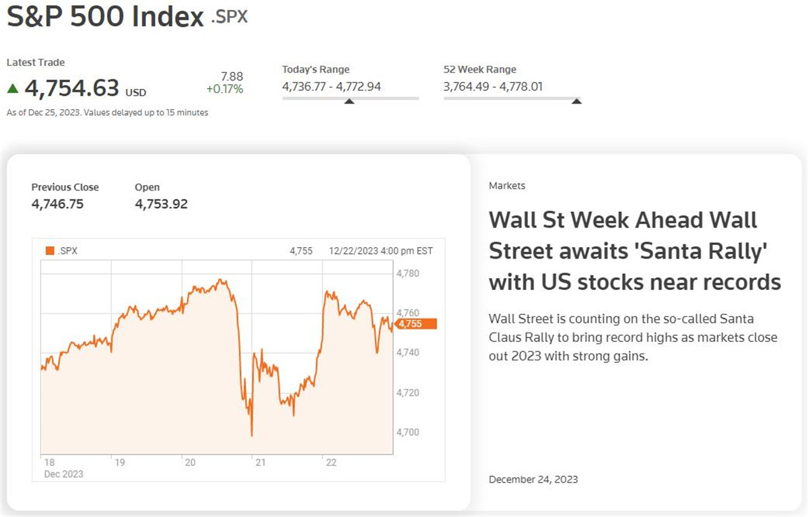Click the 4,780 y-axis label

pyautogui.click(x=408, y=273)
